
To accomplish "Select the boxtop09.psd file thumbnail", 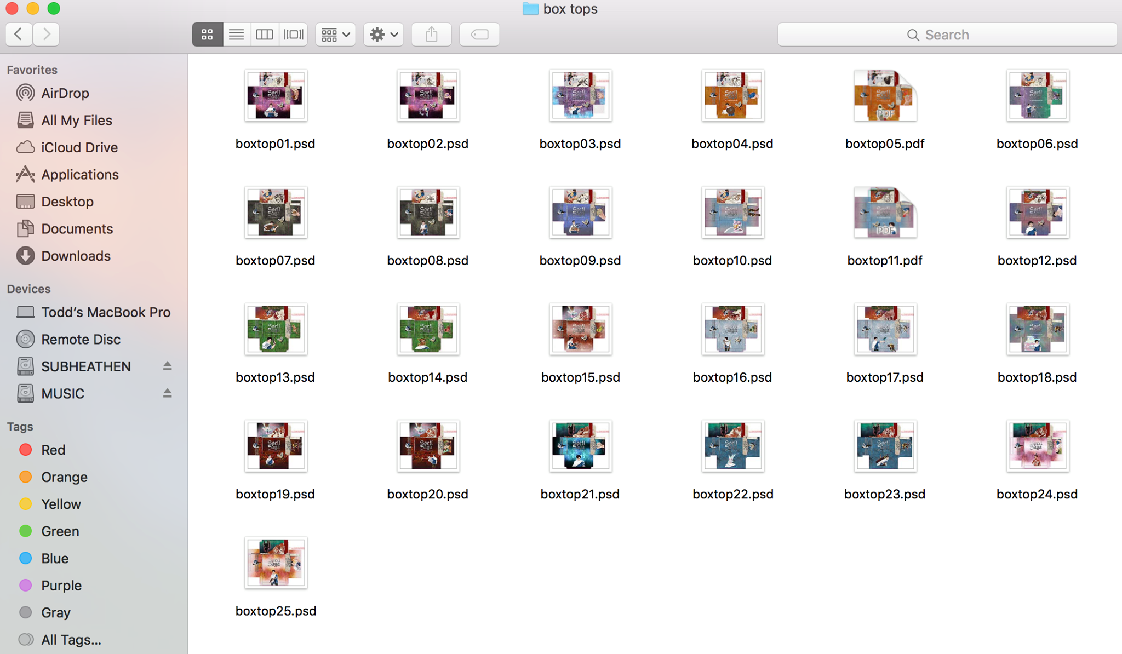I will tap(580, 212).
